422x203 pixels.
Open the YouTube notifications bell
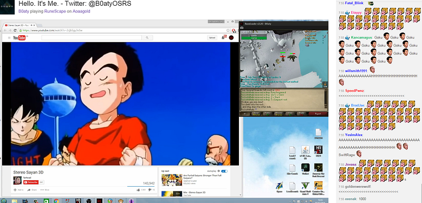pos(223,37)
